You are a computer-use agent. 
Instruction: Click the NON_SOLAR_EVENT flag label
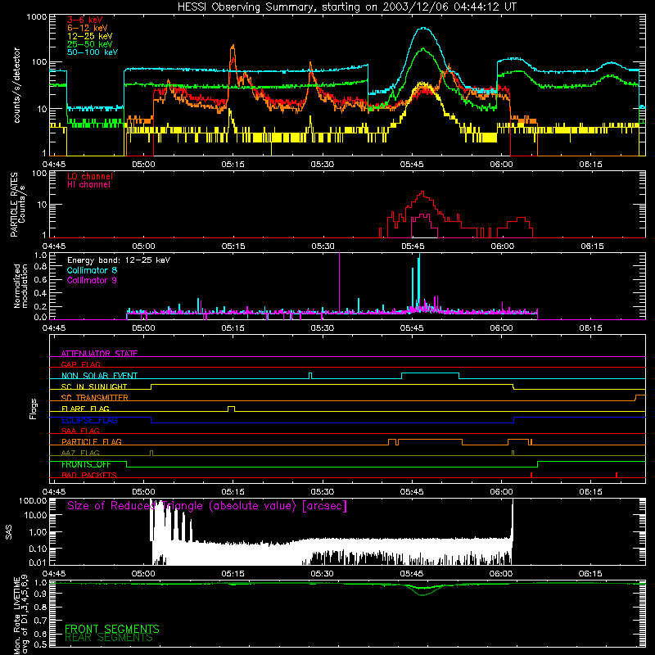point(99,376)
